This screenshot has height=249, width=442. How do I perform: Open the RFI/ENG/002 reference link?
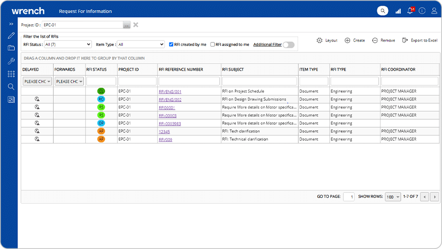[170, 99]
